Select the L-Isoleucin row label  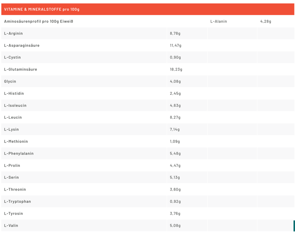click(15, 105)
